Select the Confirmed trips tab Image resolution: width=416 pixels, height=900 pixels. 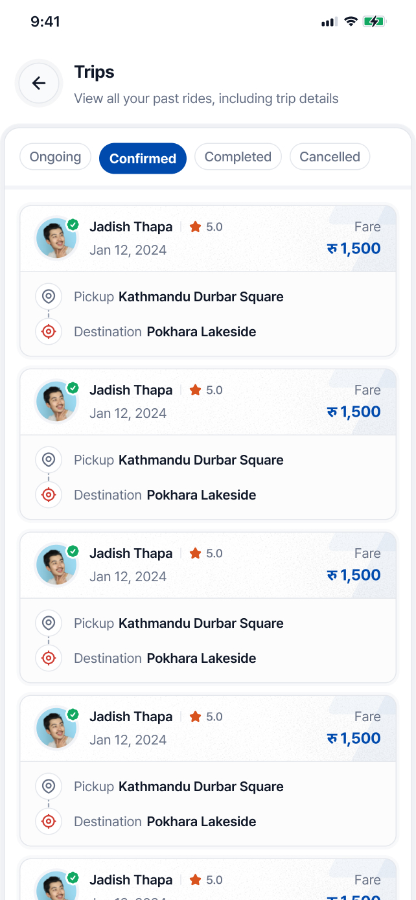pyautogui.click(x=143, y=159)
